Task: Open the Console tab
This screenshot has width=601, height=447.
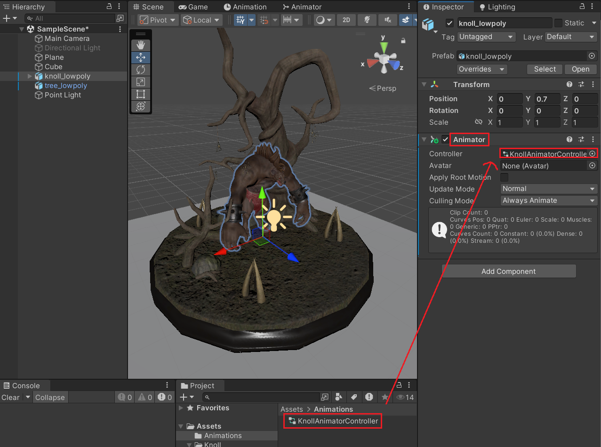Action: (x=21, y=385)
